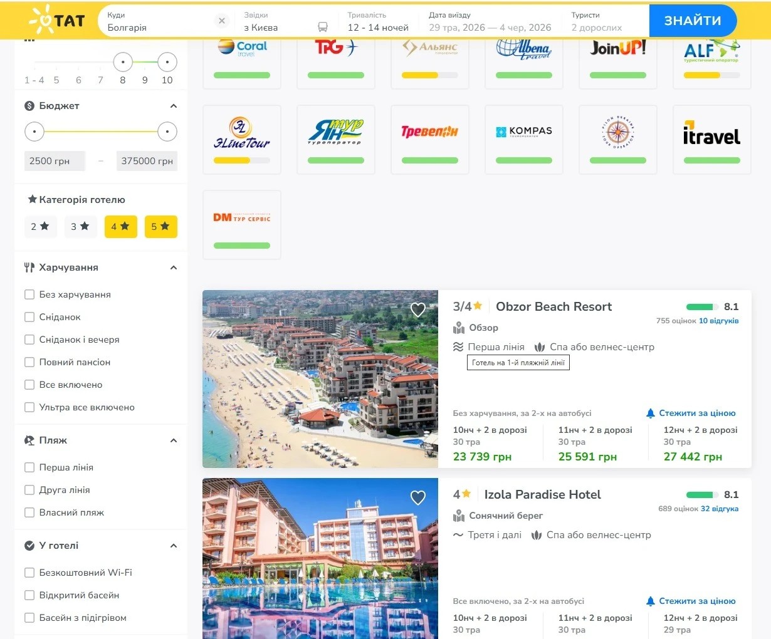Collapse the Бюджет filter section
771x639 pixels.
point(174,106)
